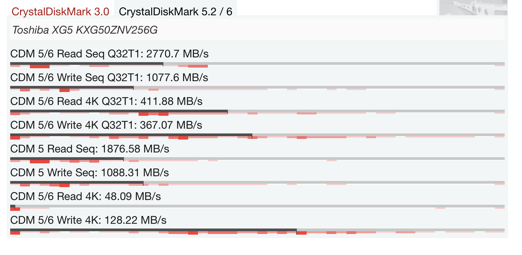Click the Toshiba XG5 KXG50ZNV256G heading
The width and height of the screenshot is (522, 255).
coord(85,30)
